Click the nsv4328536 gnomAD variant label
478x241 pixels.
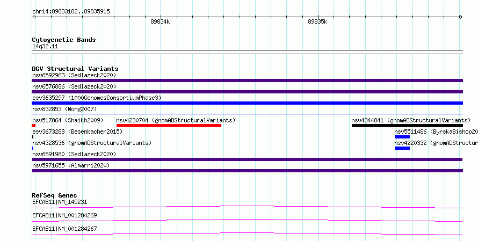pyautogui.click(x=92, y=143)
